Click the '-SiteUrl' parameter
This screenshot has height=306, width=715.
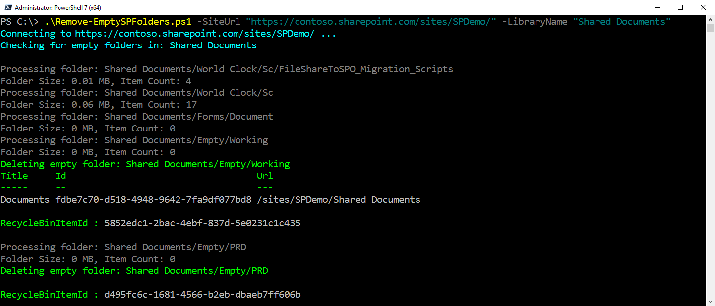219,22
